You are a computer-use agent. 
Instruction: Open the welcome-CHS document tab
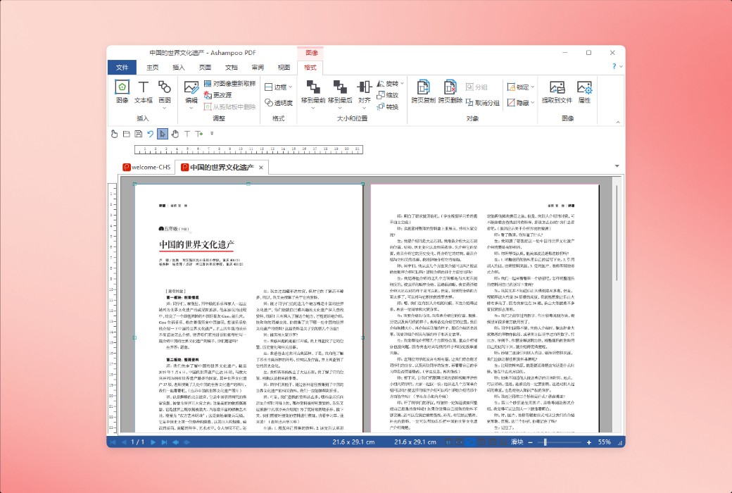click(x=146, y=167)
